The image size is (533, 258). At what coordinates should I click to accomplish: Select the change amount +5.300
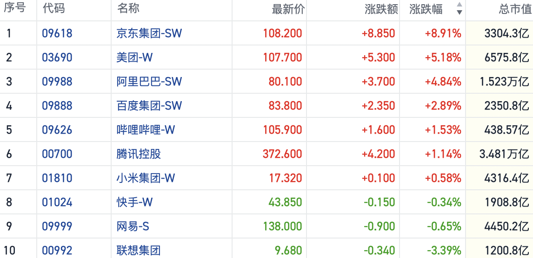click(378, 57)
